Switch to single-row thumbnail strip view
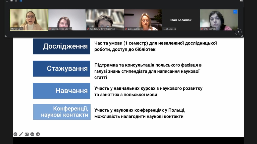Screen dimensions: 257x144 click(x=12, y=1)
